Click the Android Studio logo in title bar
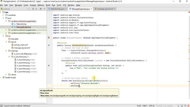Screen dimensions: 190x107 coord(1,1)
